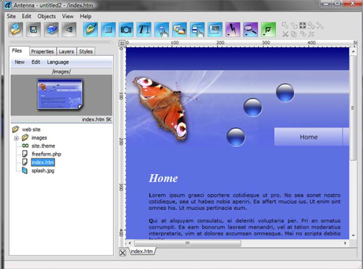Click the vertical scrollbar down arrow
Screen dimensions: 363x269
(353, 236)
